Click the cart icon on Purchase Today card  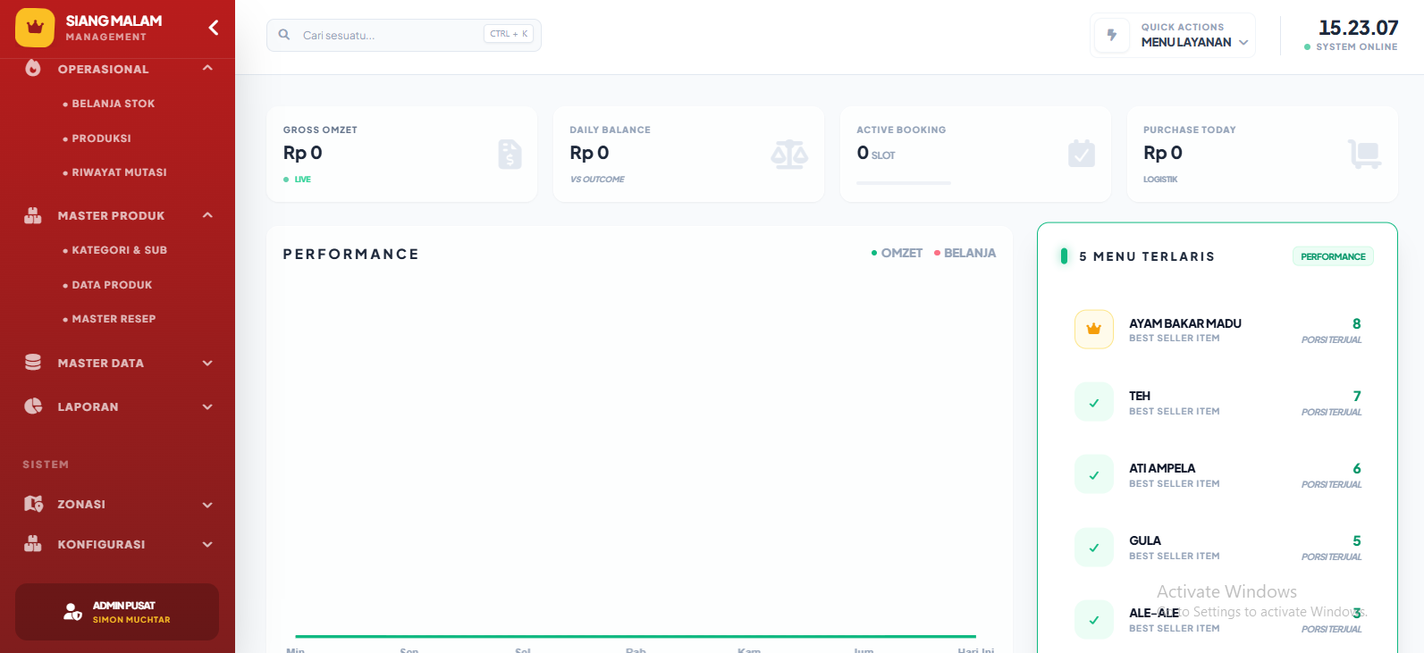coord(1365,155)
